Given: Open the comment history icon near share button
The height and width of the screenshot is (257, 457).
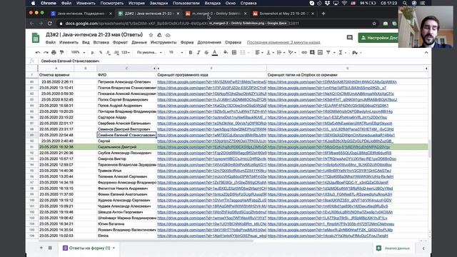Looking at the screenshot, I should (349, 38).
